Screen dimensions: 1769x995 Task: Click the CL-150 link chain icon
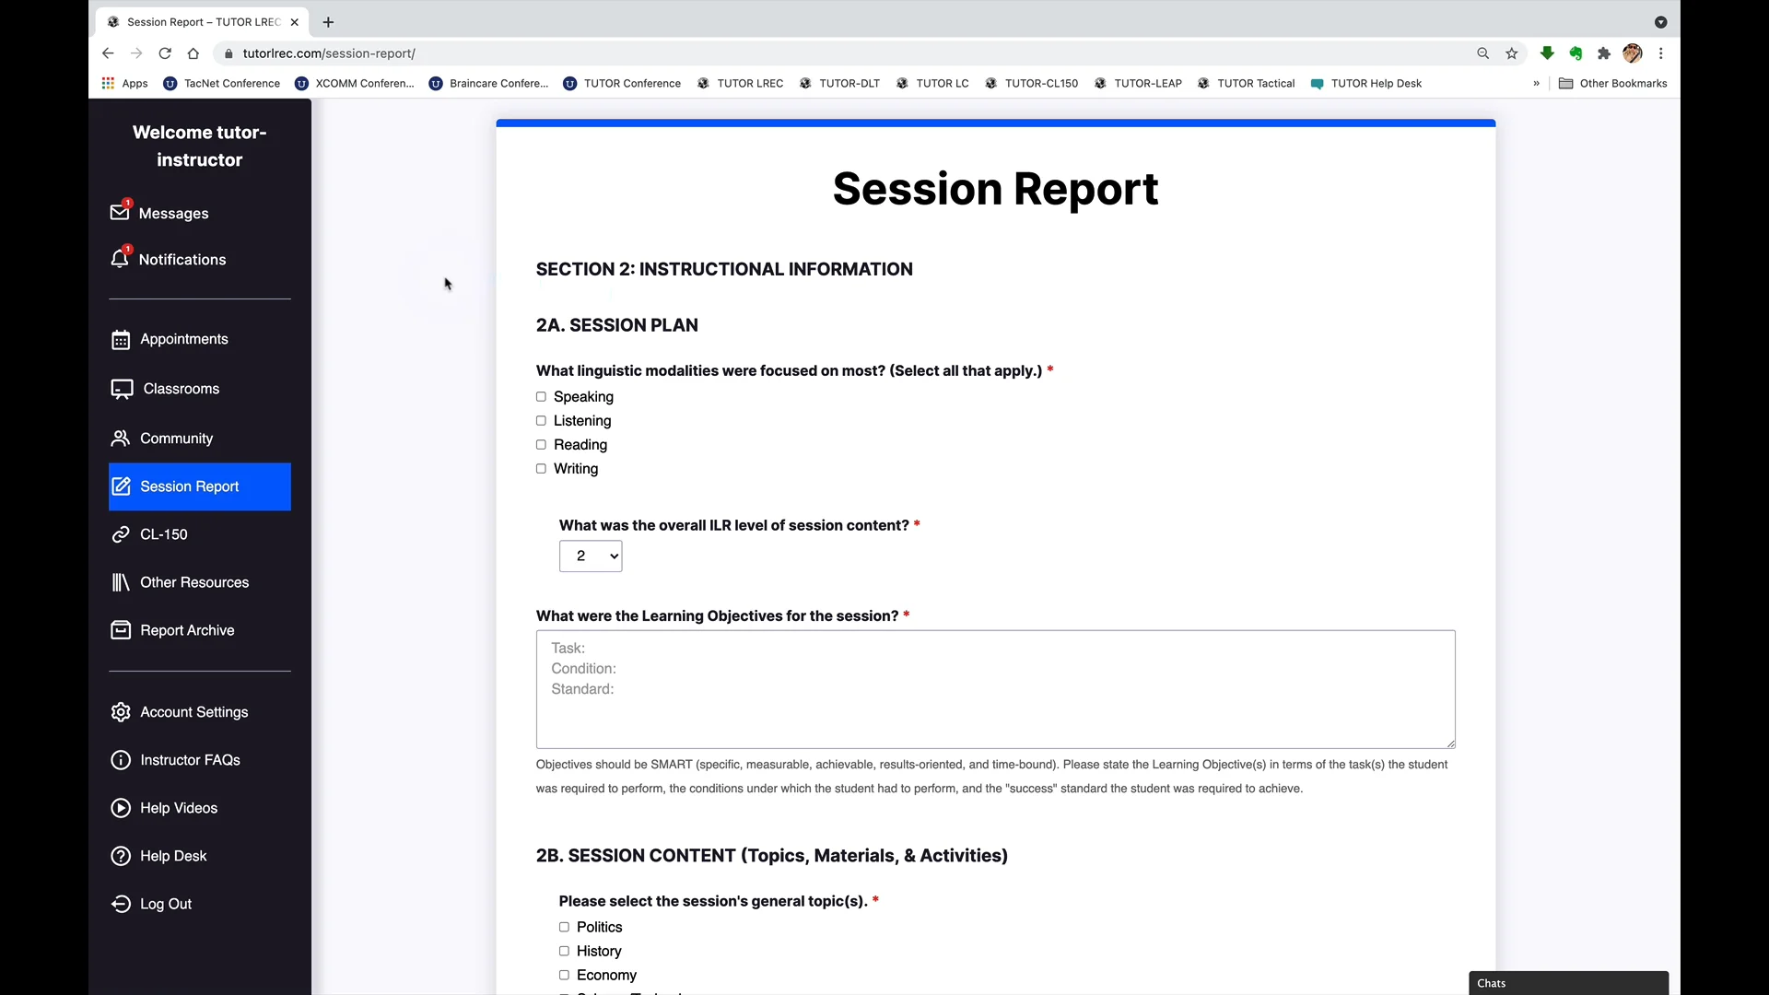[x=121, y=534]
